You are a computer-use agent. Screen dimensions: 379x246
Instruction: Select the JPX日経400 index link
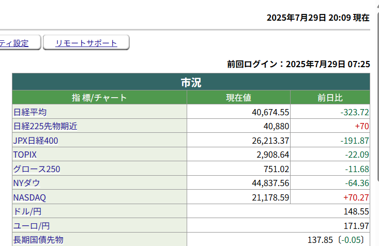coord(35,141)
